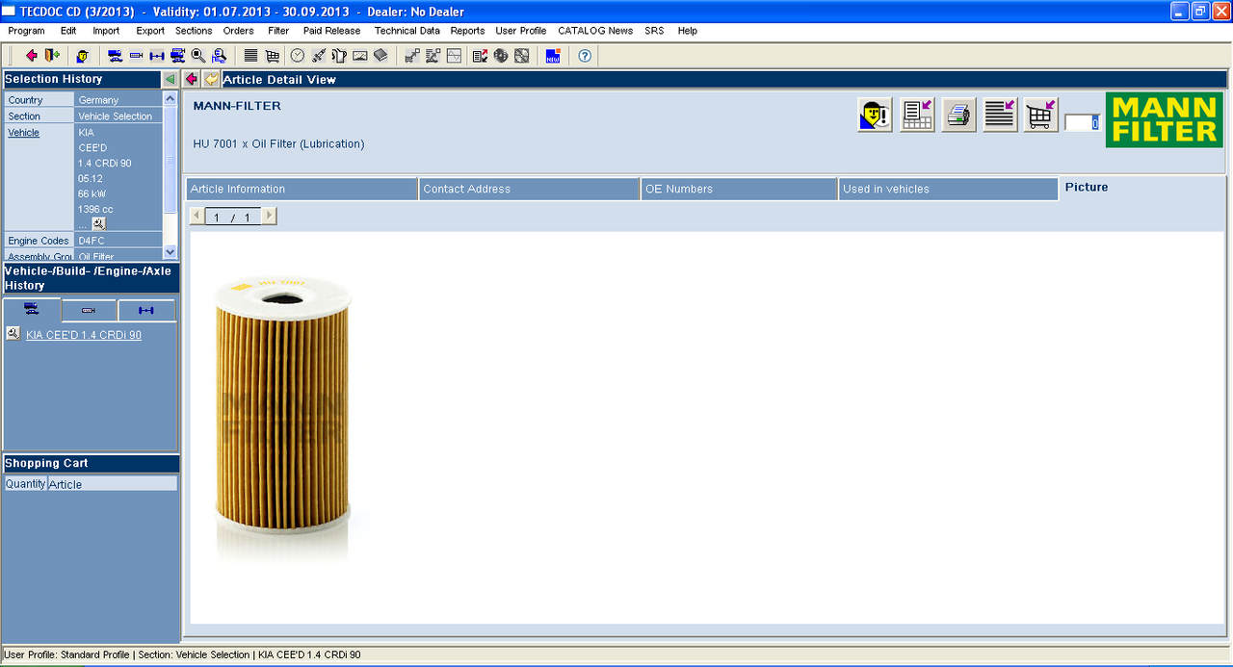Open the SRS menu
This screenshot has height=667, width=1233.
655,31
